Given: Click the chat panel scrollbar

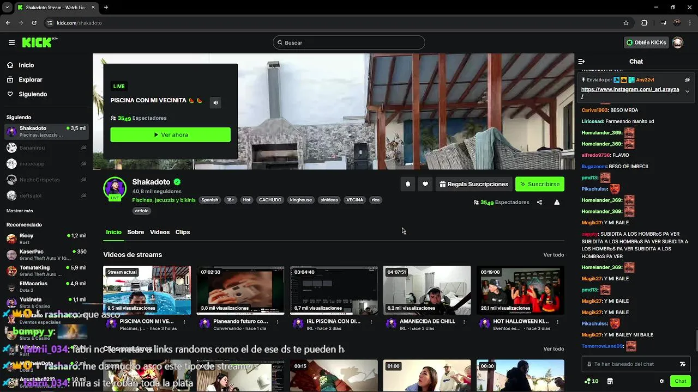Looking at the screenshot, I should 696,340.
